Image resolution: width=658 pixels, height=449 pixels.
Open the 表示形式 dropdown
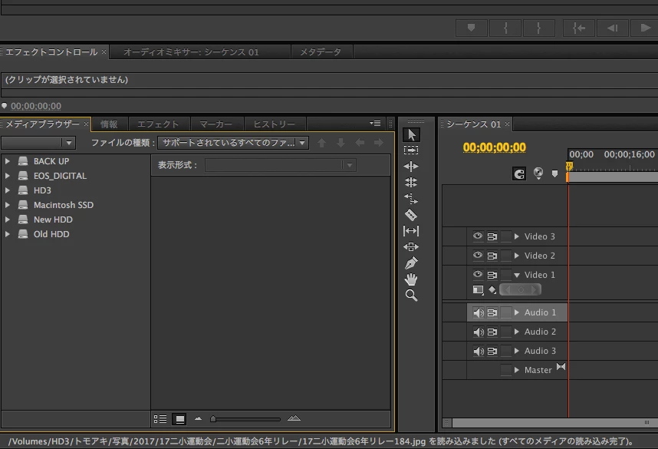click(281, 165)
